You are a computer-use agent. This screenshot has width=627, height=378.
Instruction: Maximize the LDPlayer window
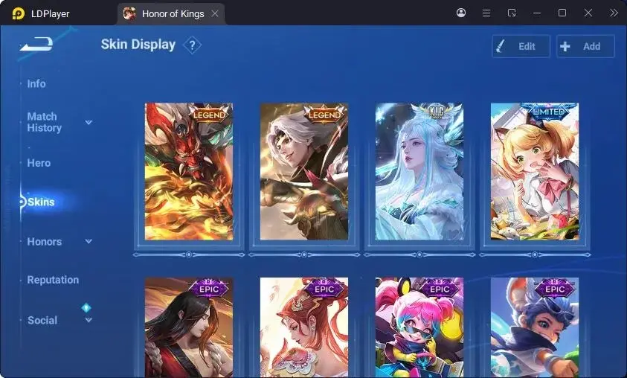pyautogui.click(x=562, y=13)
